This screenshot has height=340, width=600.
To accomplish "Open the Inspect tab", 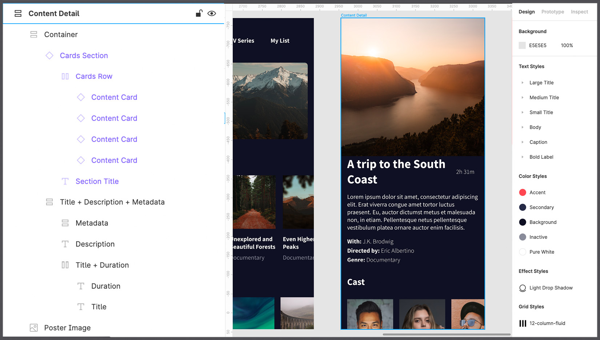I will [579, 12].
